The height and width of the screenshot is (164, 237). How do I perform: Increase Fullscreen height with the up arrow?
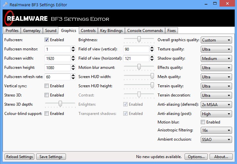[x=73, y=66]
